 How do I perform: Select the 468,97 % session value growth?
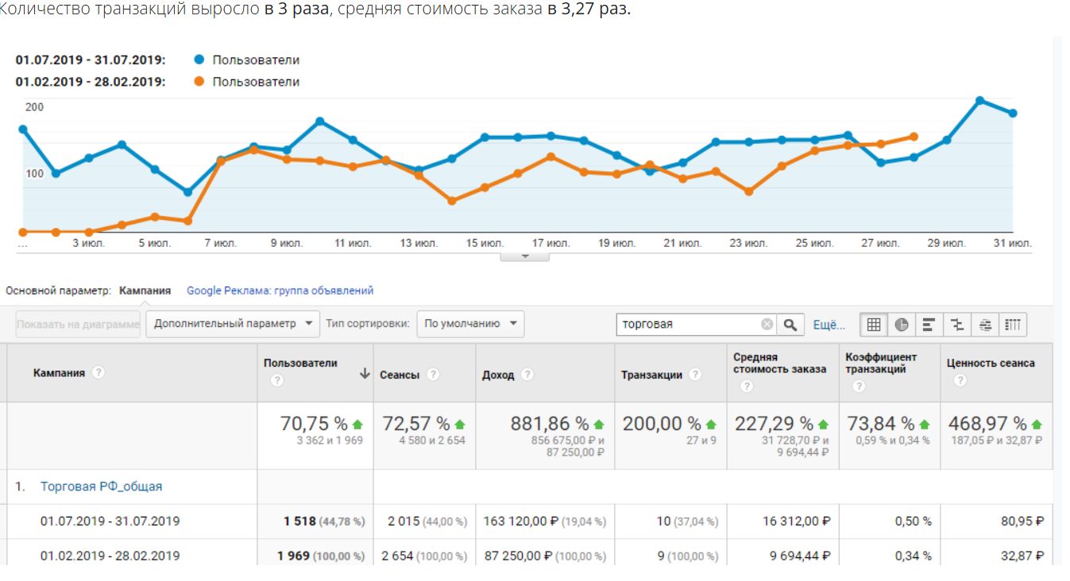987,424
